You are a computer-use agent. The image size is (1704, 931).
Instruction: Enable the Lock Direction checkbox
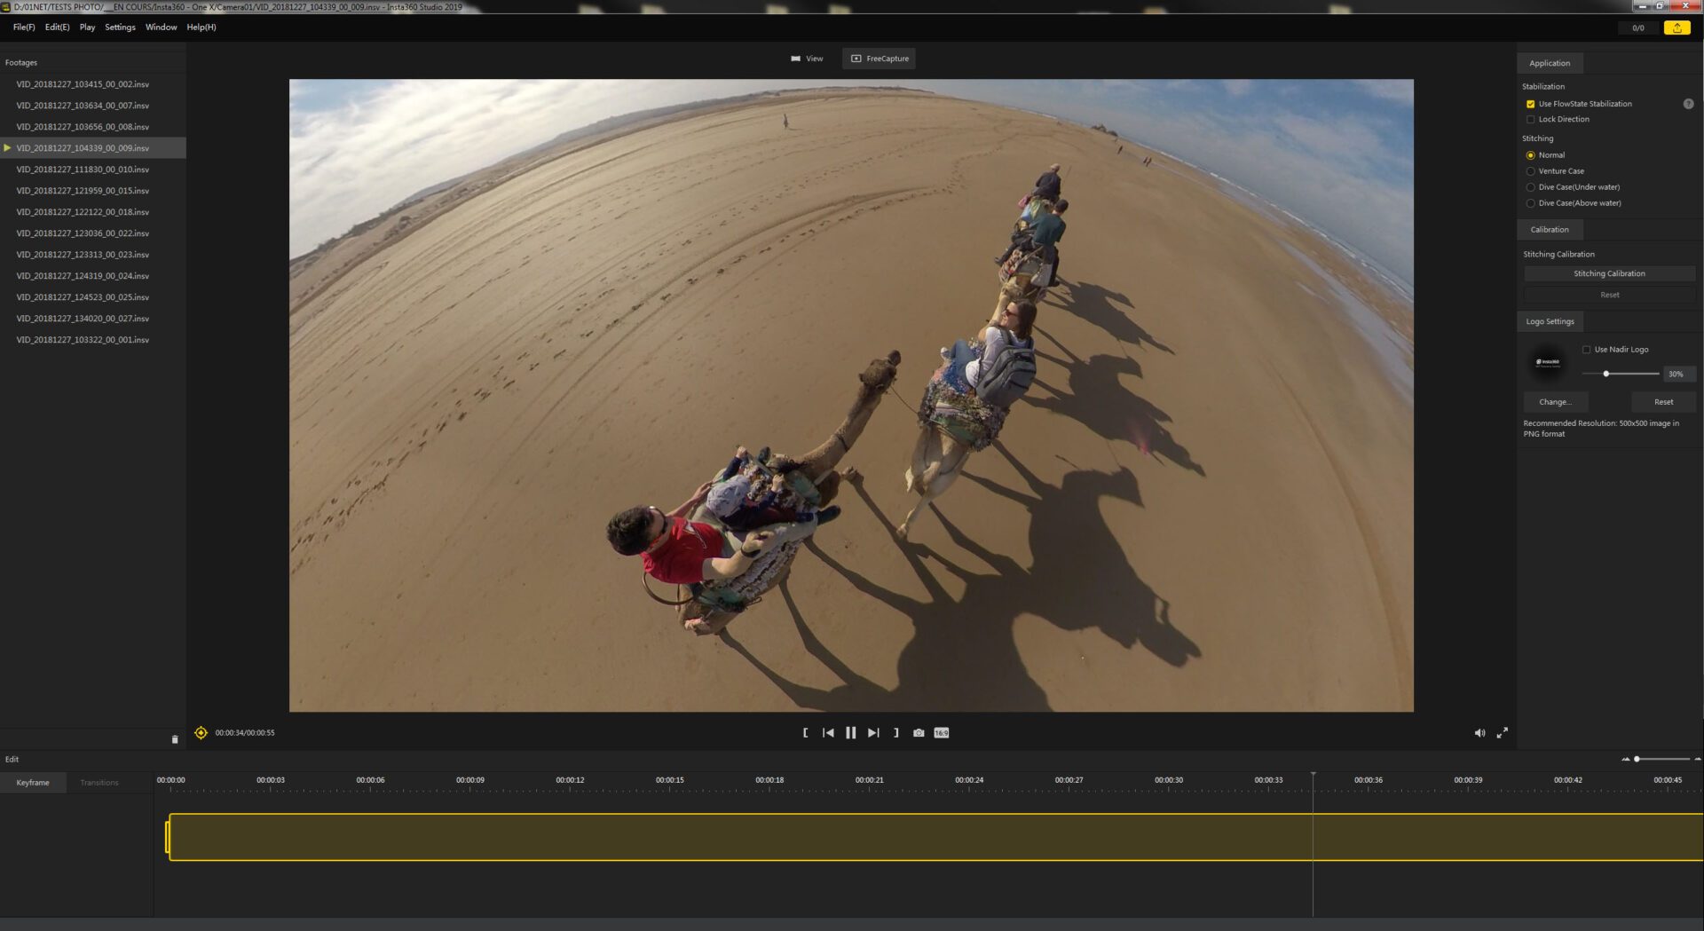click(x=1530, y=119)
